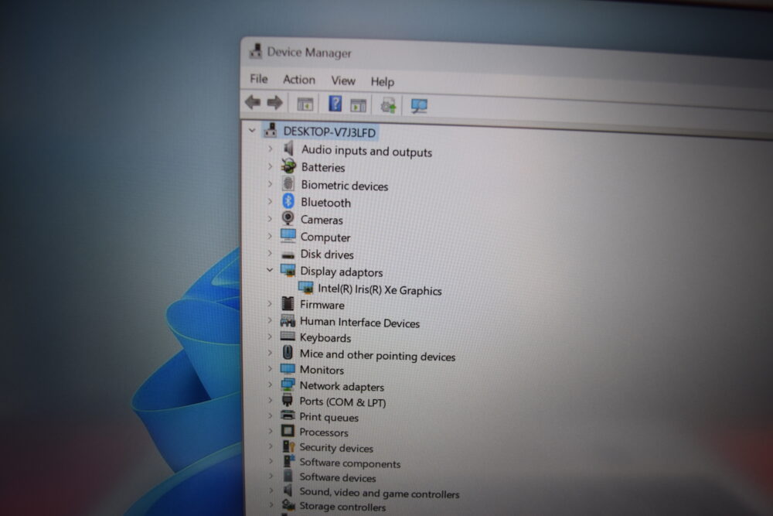The height and width of the screenshot is (516, 773).
Task: Expand the Batteries chevron
Action: [x=270, y=166]
